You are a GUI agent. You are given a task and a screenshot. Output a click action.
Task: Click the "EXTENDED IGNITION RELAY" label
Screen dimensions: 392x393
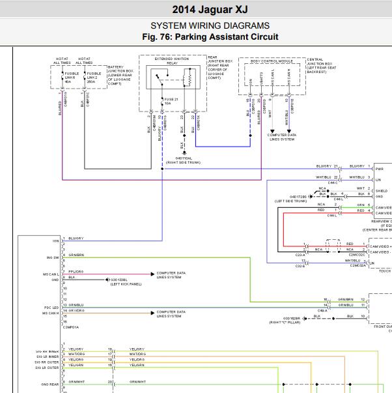pyautogui.click(x=172, y=61)
